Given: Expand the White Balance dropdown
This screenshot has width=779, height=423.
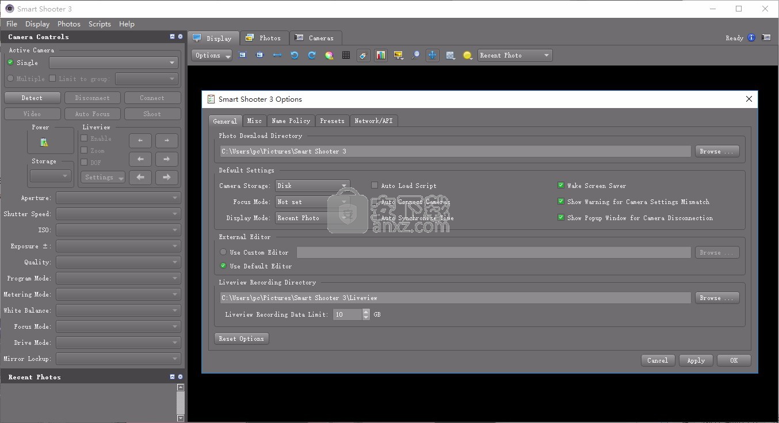Looking at the screenshot, I should [119, 310].
